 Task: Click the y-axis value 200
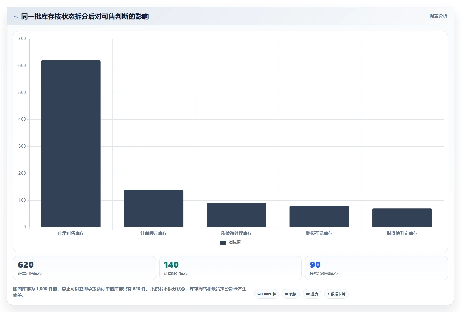pyautogui.click(x=22, y=173)
